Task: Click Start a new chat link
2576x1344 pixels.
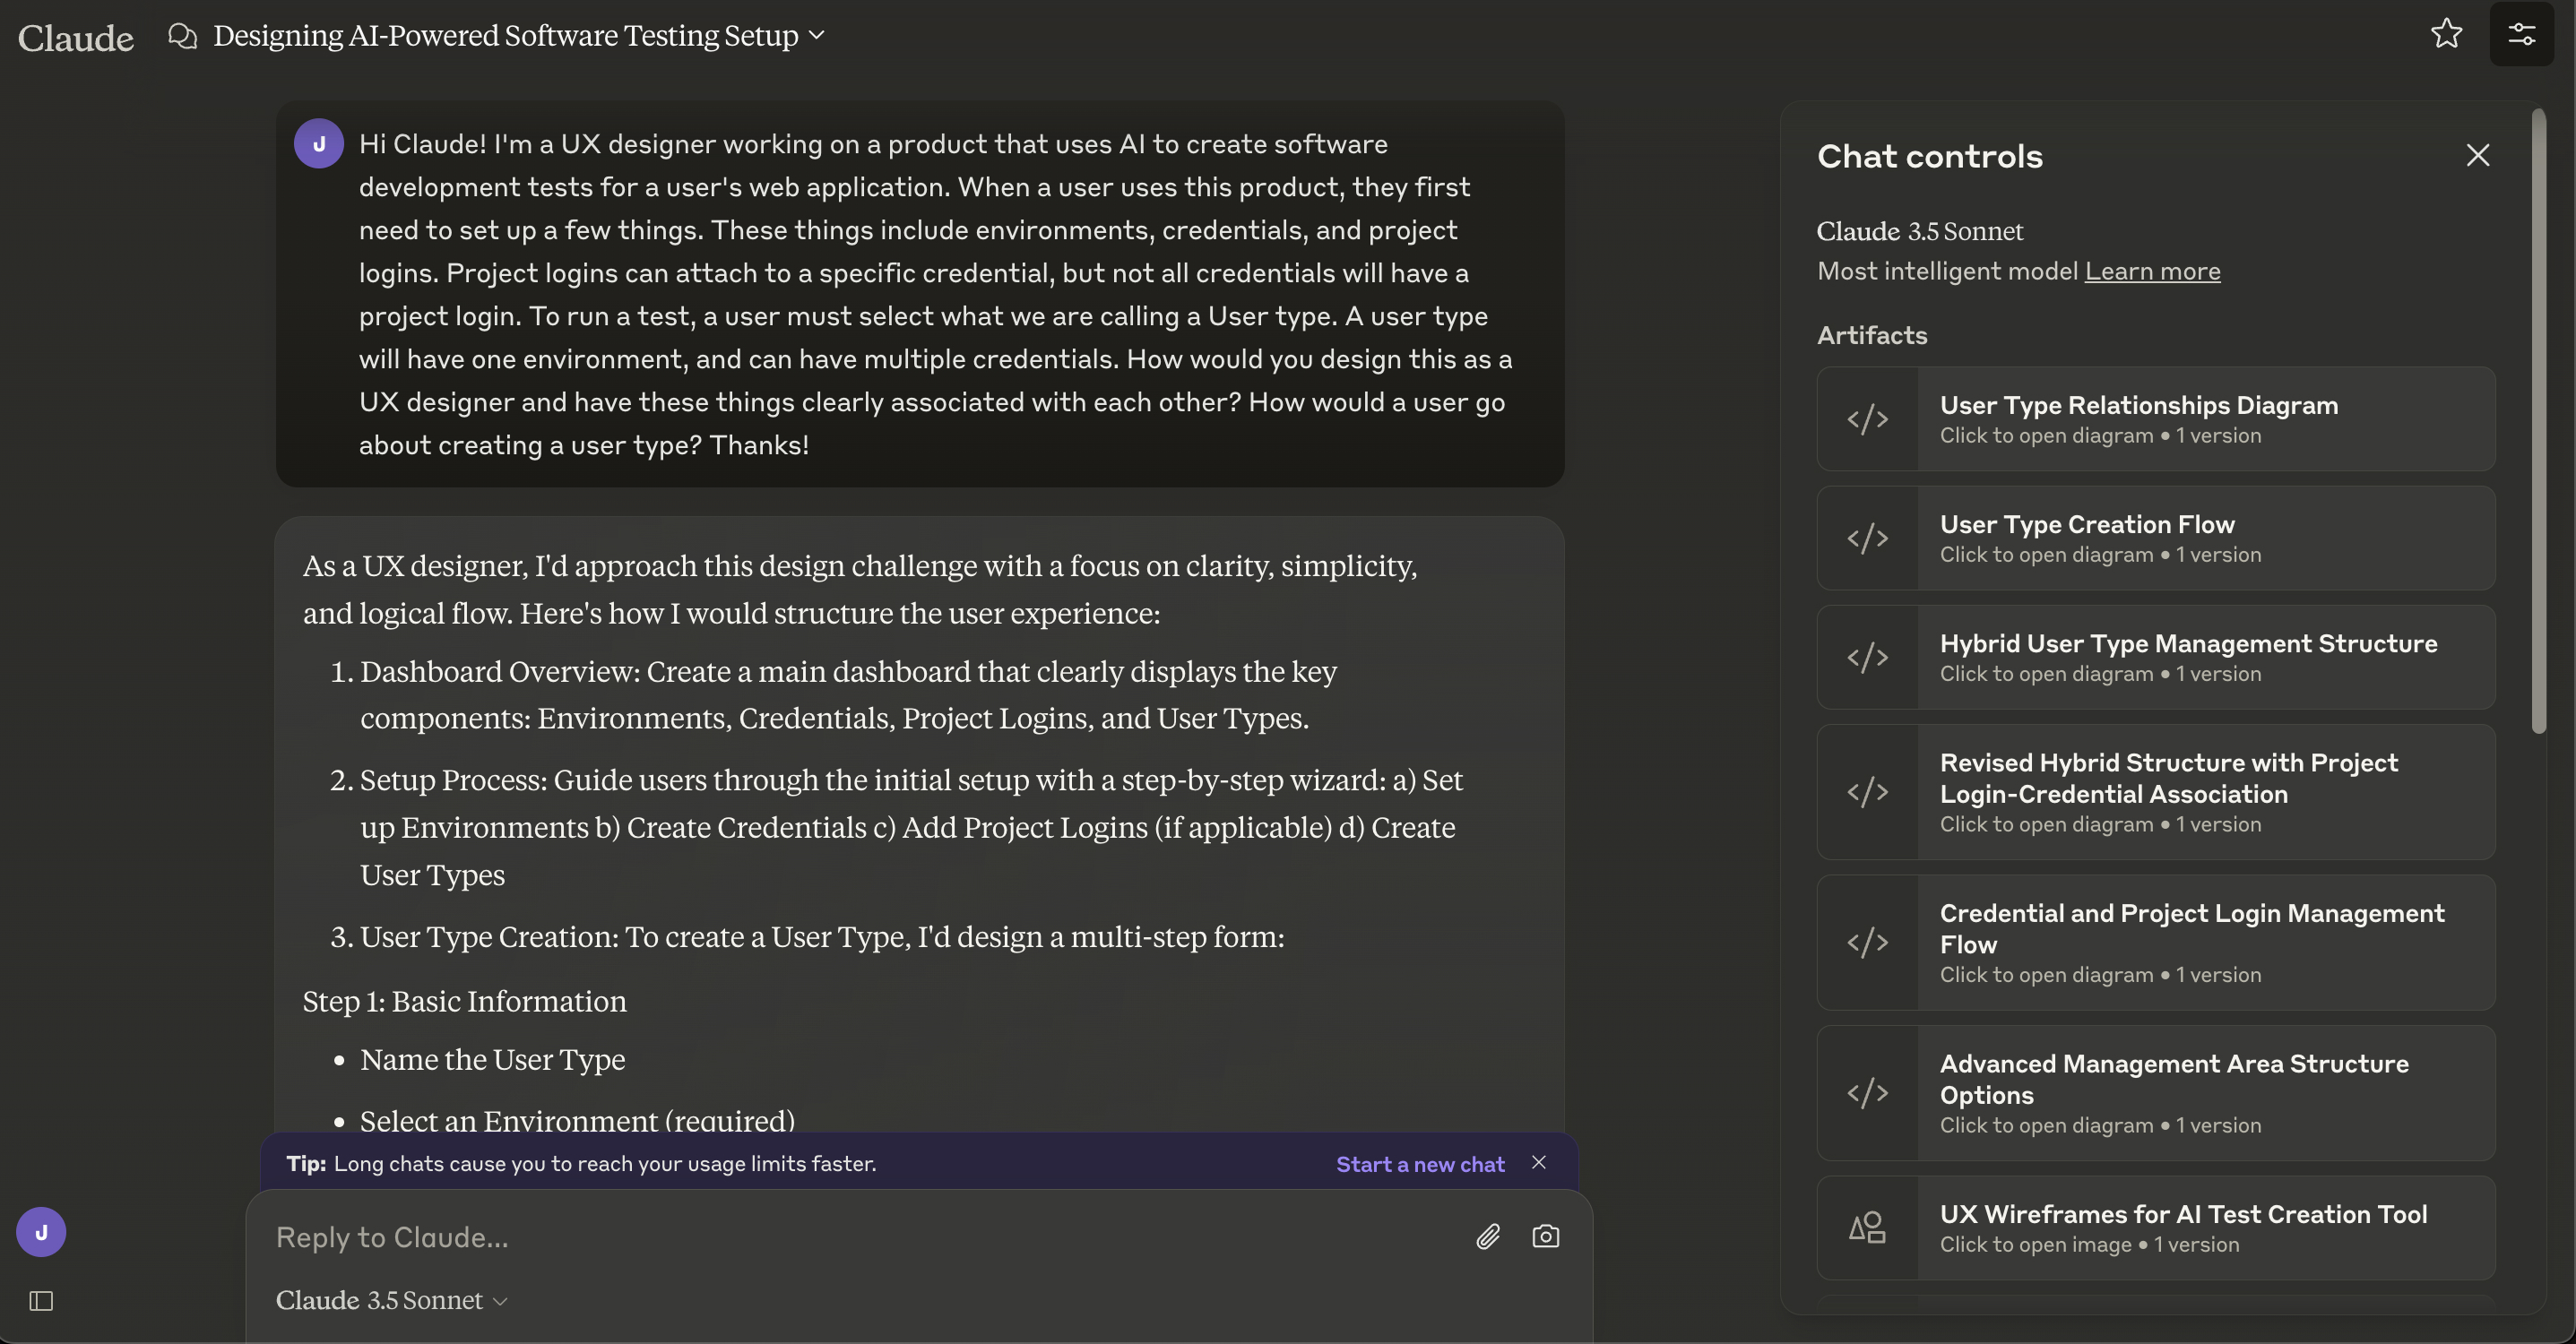Action: click(x=1419, y=1164)
